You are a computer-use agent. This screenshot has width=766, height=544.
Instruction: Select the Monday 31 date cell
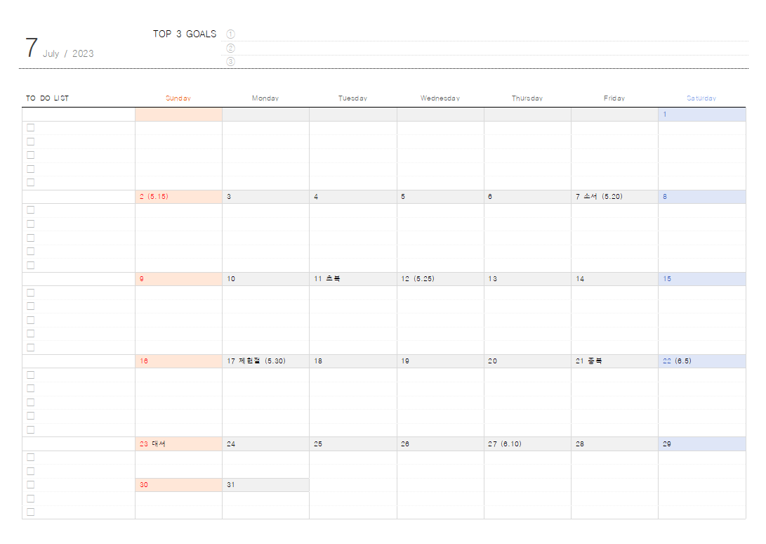tap(266, 485)
